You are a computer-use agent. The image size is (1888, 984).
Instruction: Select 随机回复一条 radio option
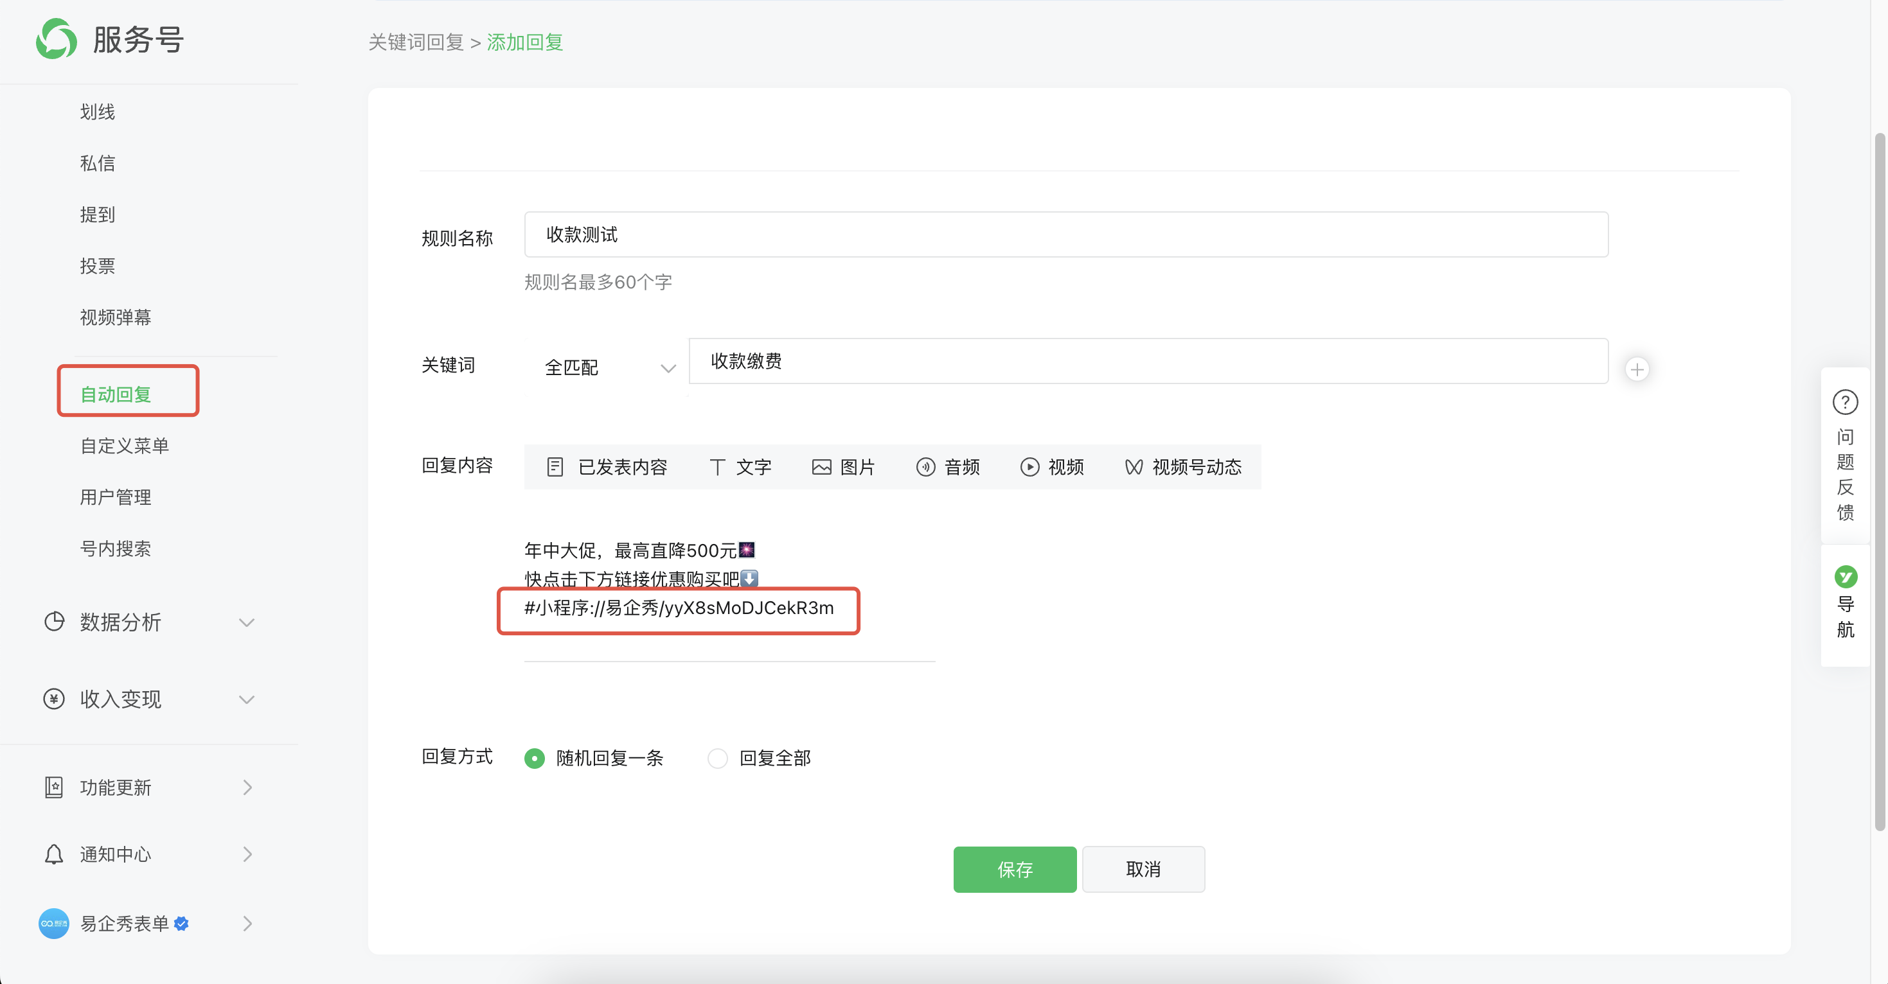tap(534, 758)
